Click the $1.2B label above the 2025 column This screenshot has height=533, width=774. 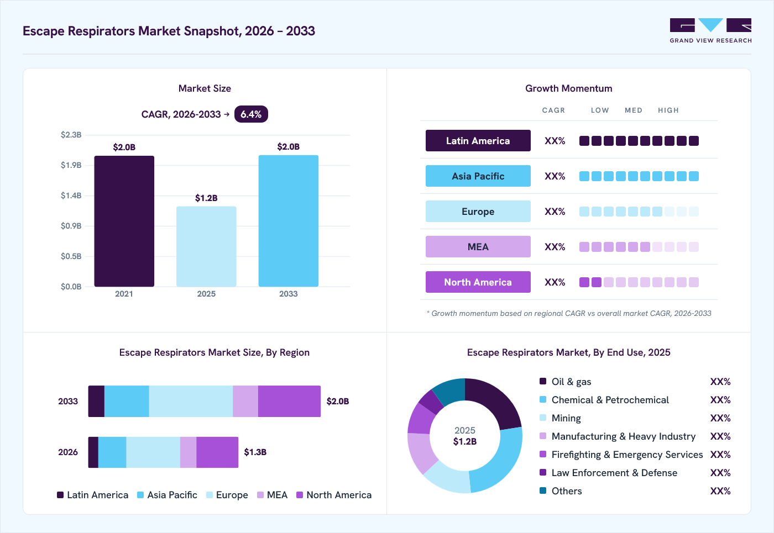coord(206,198)
